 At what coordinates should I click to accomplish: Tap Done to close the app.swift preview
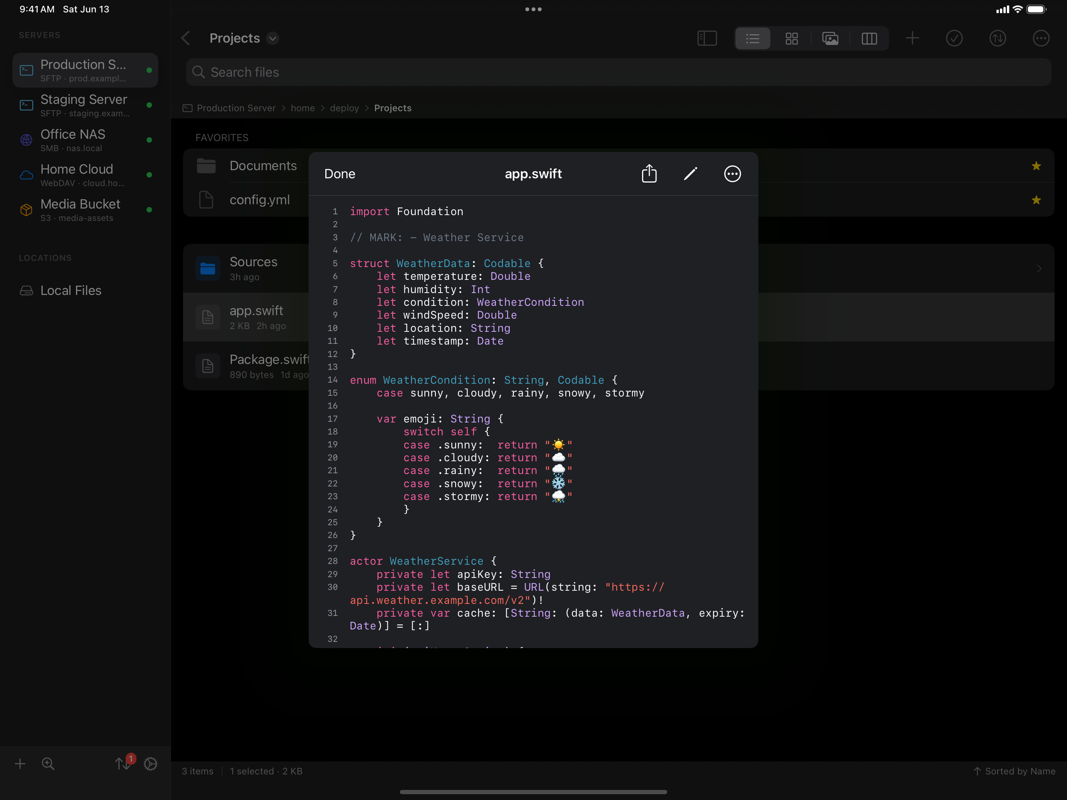coord(340,174)
